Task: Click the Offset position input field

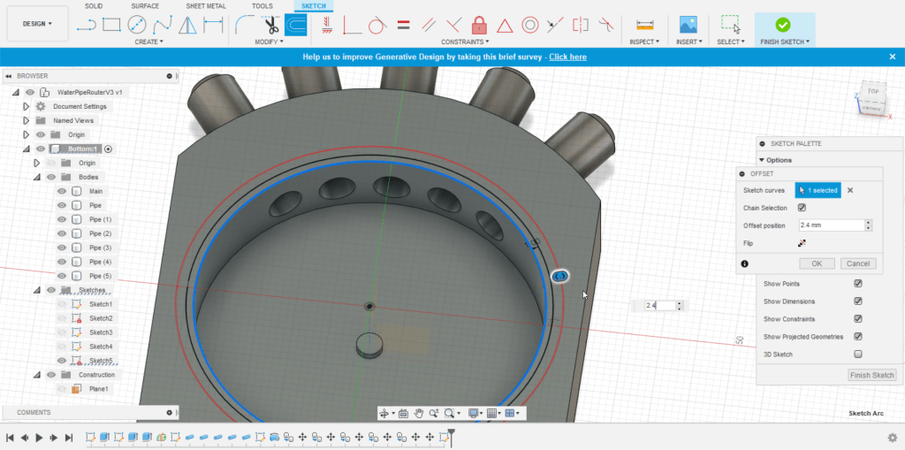Action: point(830,225)
